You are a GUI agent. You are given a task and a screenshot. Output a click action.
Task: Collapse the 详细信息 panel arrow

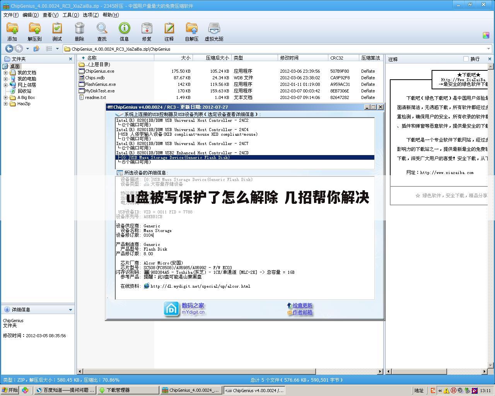click(x=70, y=310)
